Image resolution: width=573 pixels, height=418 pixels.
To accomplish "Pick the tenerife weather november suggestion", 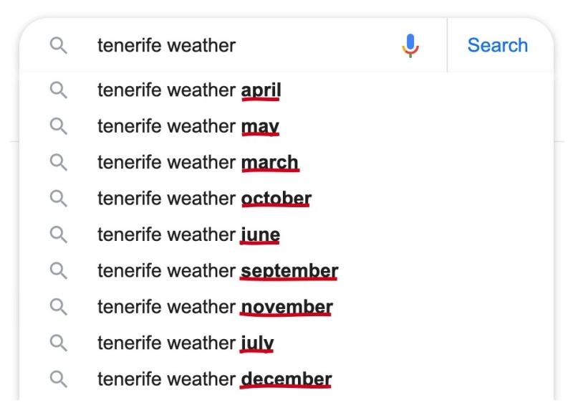I will pyautogui.click(x=286, y=307).
